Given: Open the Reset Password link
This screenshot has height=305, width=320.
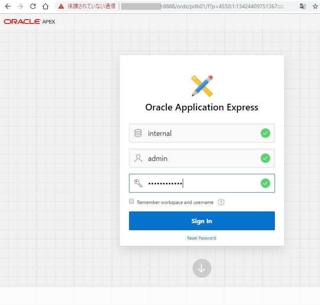Looking at the screenshot, I should tap(202, 238).
